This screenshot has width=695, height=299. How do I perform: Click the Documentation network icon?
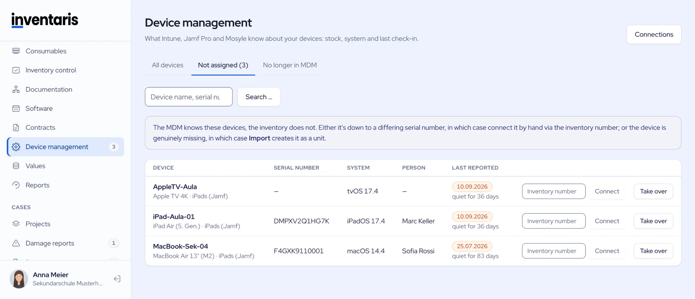16,89
